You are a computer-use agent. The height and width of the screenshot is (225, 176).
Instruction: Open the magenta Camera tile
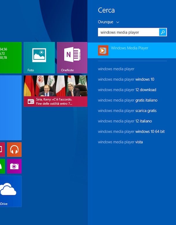click(x=14, y=166)
